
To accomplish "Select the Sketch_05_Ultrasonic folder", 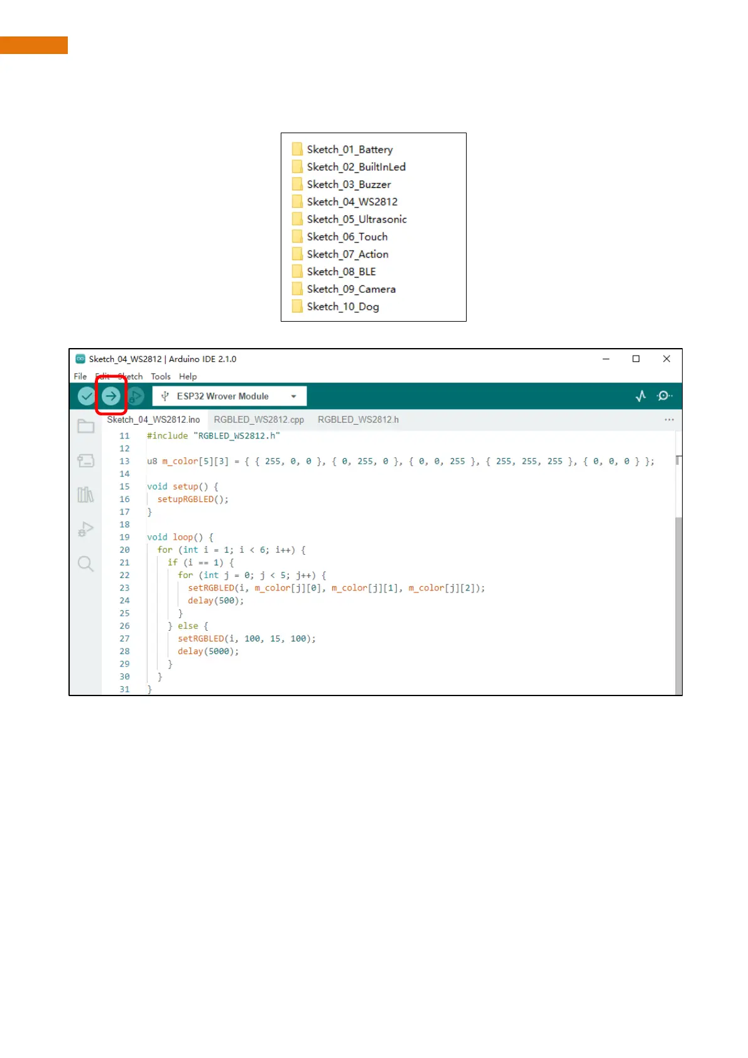I will coord(349,219).
